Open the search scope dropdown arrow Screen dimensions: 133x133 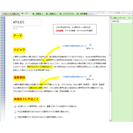coord(131,13)
